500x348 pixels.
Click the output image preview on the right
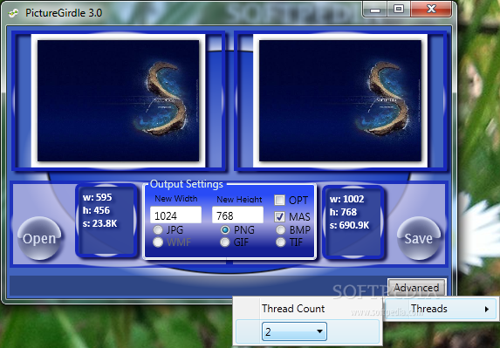(340, 100)
